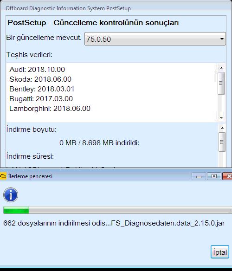
Task: Select the Bugatti: 2017.03.00 entry
Action: [41, 99]
